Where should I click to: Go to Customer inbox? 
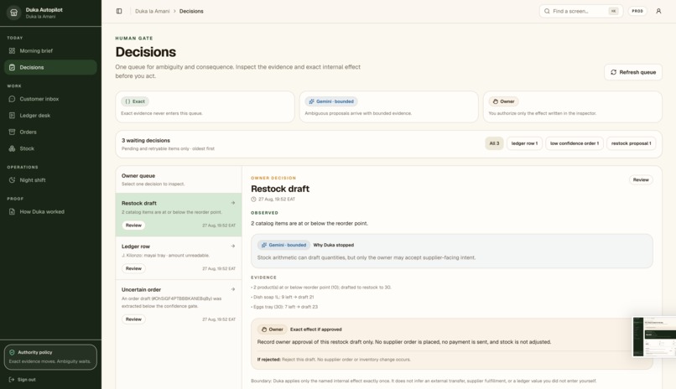(50, 99)
